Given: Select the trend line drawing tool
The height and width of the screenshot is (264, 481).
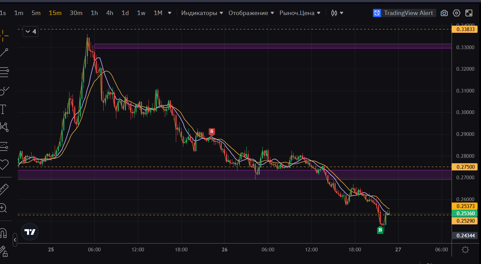Looking at the screenshot, I should click(x=4, y=53).
